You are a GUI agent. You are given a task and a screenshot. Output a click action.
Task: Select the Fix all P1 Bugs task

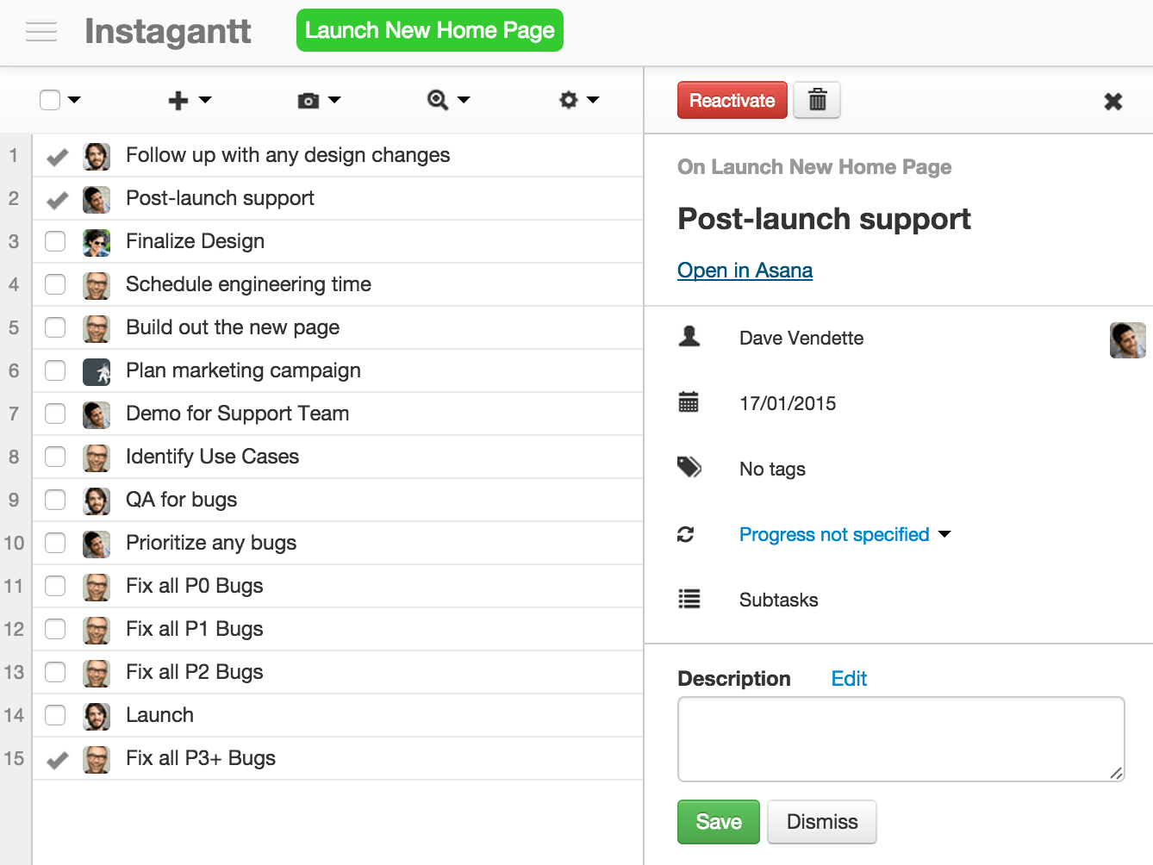point(194,629)
